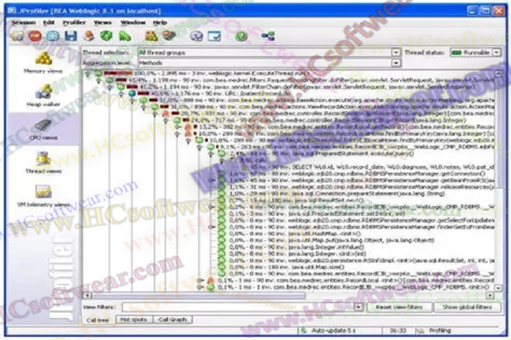Select the RecordSession.getRecord 28,7% tree row
The height and width of the screenshot is (340, 511).
(328, 113)
